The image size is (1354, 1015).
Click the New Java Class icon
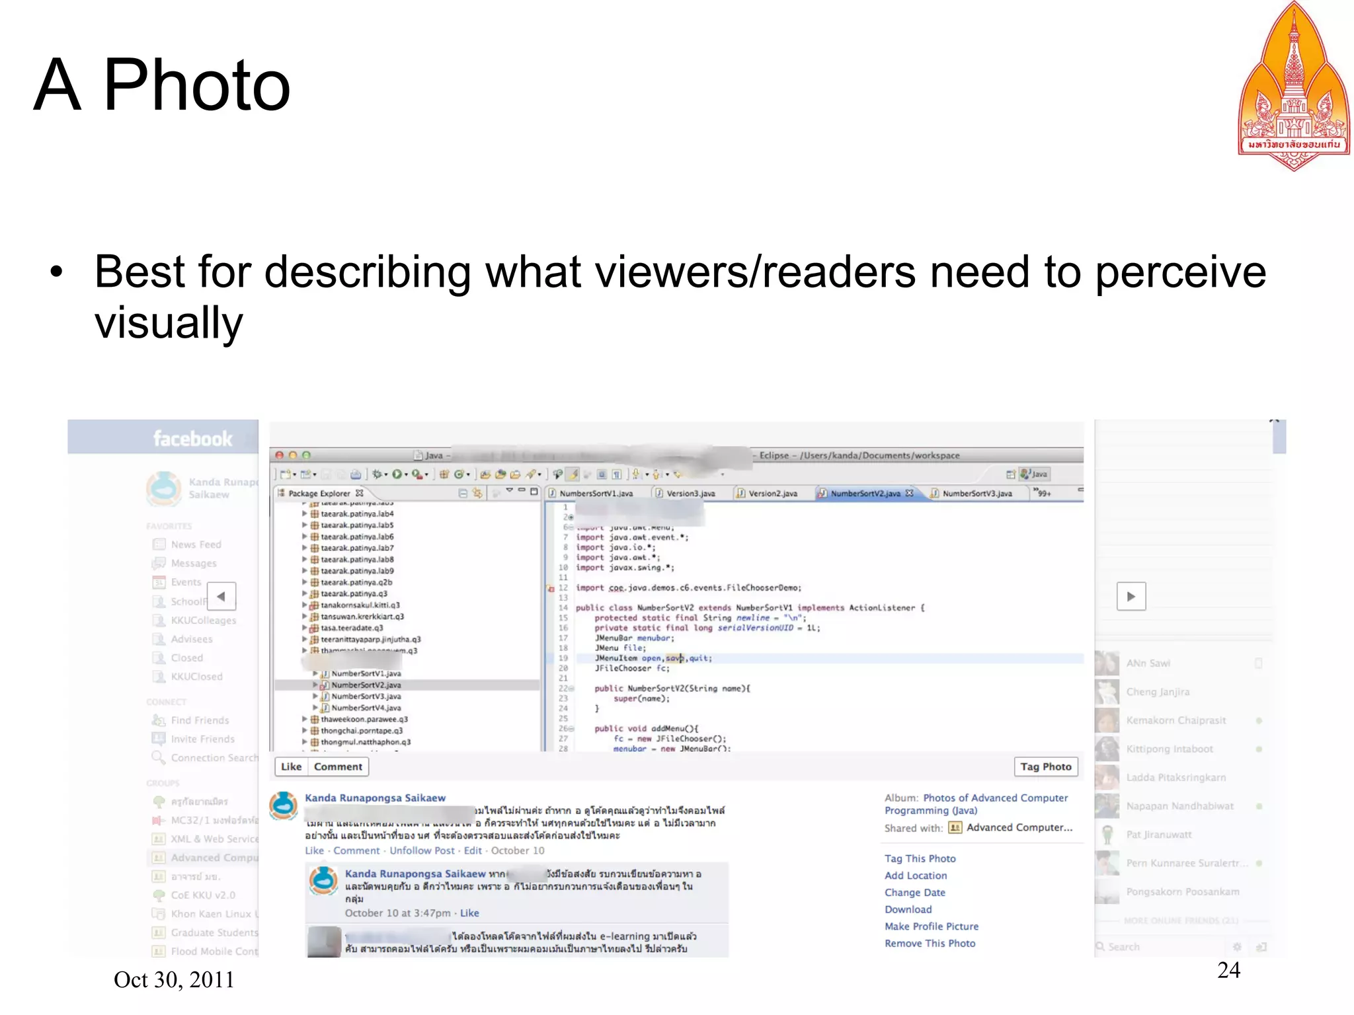pos(459,474)
